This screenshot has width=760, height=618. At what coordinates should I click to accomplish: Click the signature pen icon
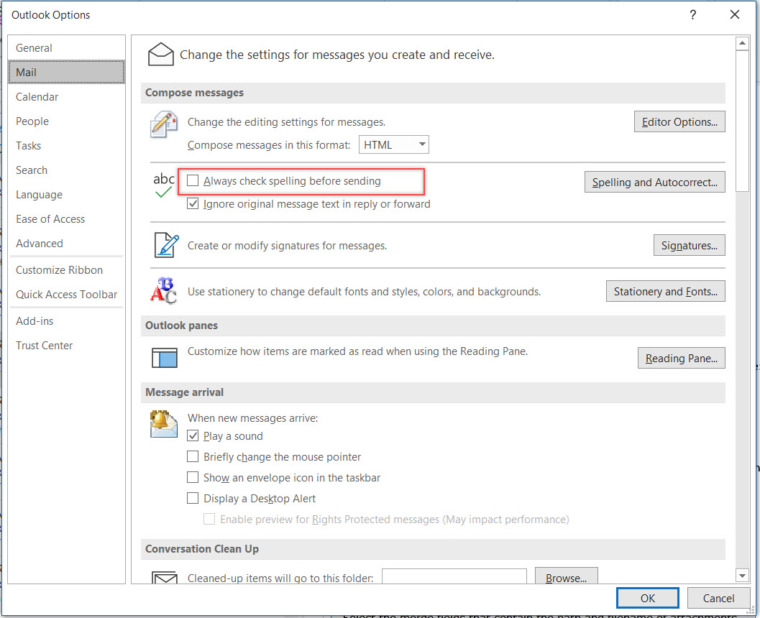[x=166, y=245]
